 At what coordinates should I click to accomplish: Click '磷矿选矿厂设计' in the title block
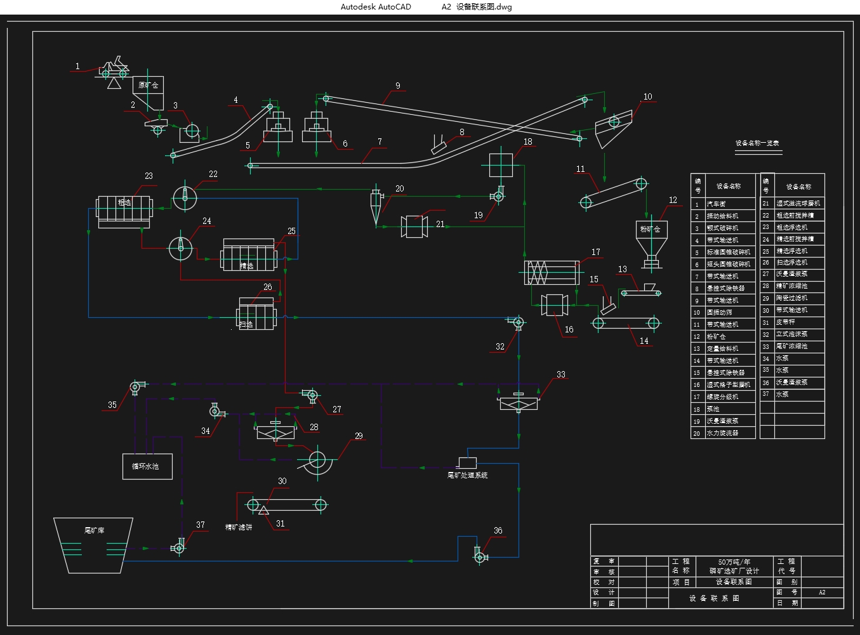(x=734, y=572)
